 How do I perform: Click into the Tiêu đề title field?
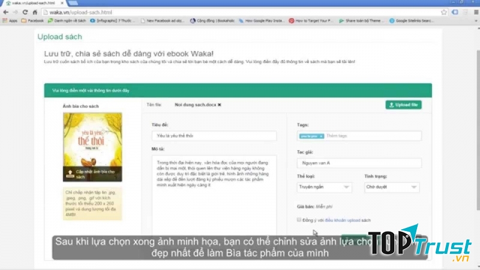(x=214, y=136)
